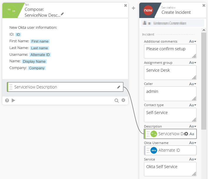The image size is (208, 179).
Task: Click the Assignment group Service Desk field
Action: click(170, 73)
